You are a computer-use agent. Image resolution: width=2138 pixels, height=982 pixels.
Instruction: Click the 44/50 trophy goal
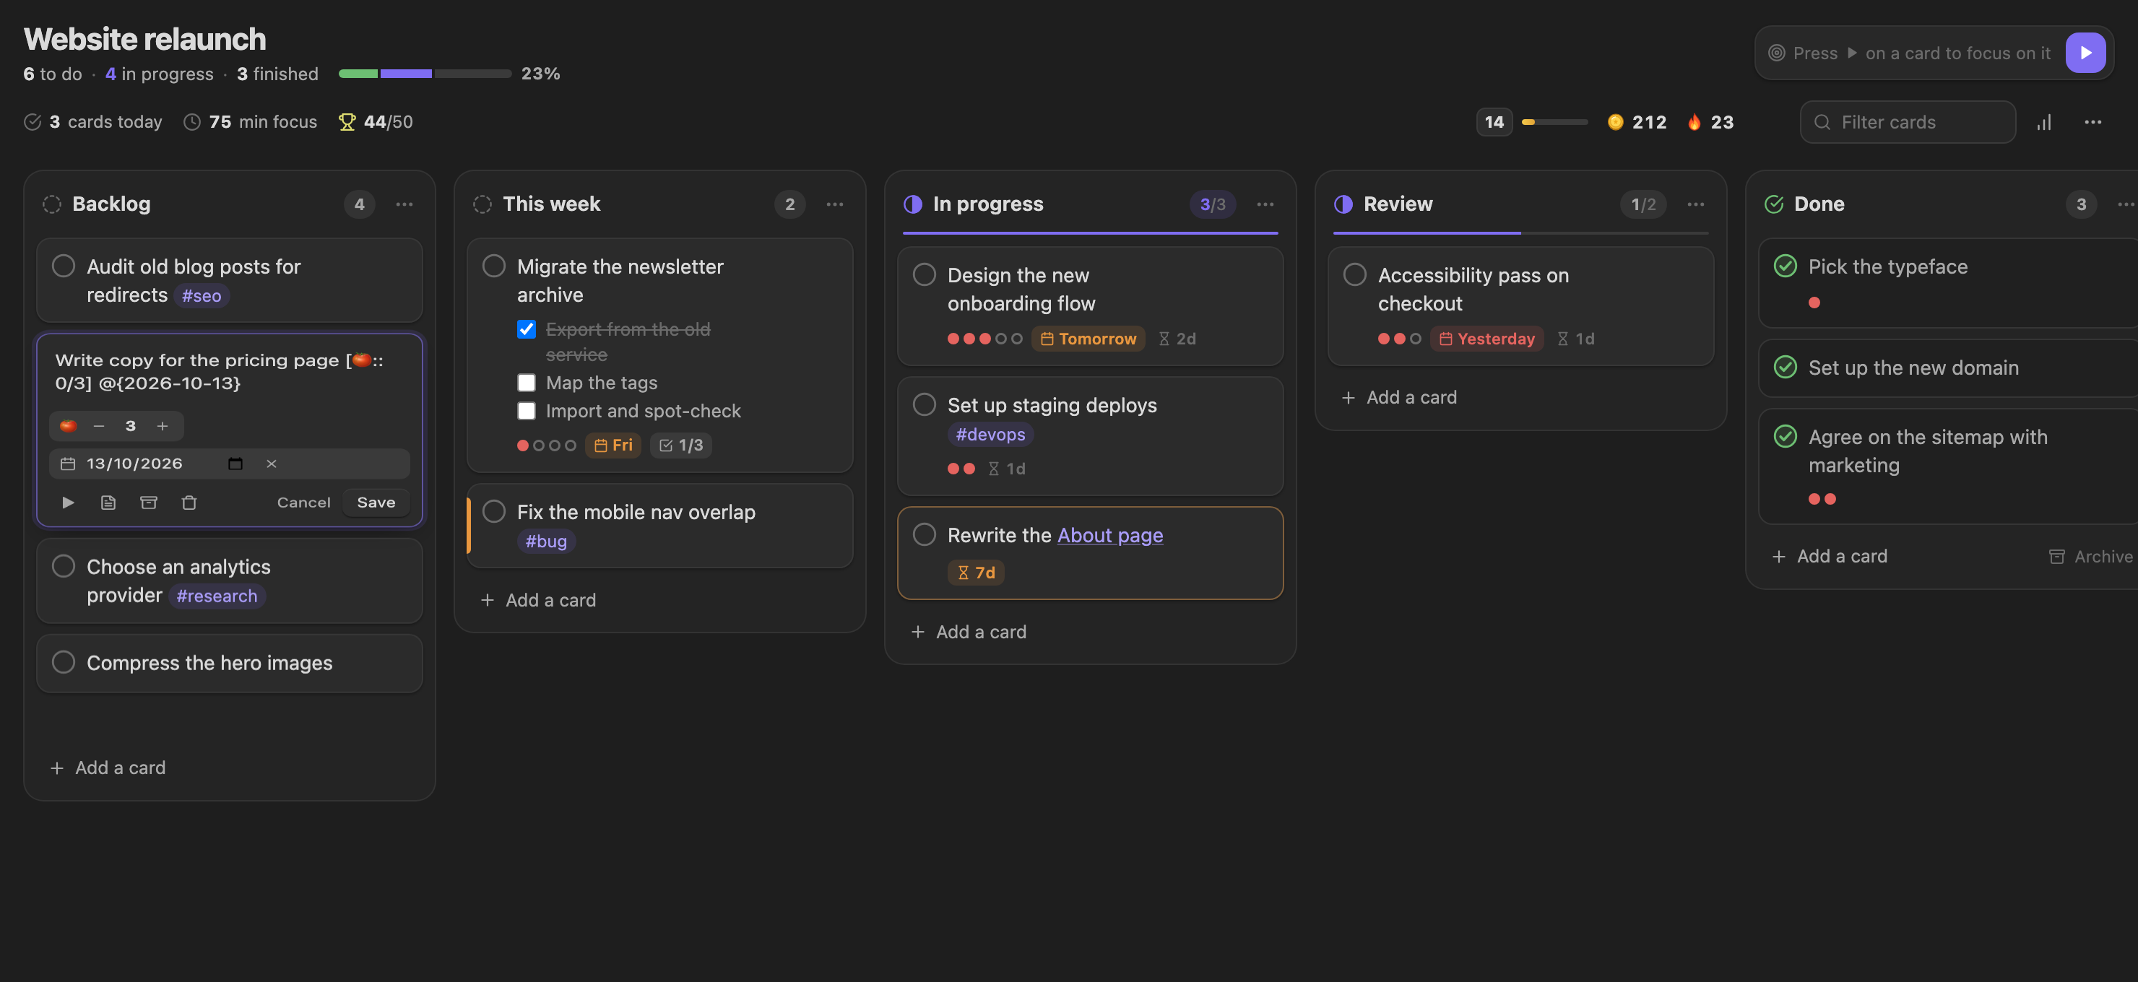click(376, 122)
